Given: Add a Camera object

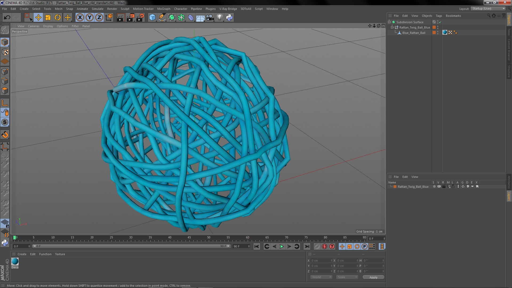Looking at the screenshot, I should pyautogui.click(x=210, y=18).
